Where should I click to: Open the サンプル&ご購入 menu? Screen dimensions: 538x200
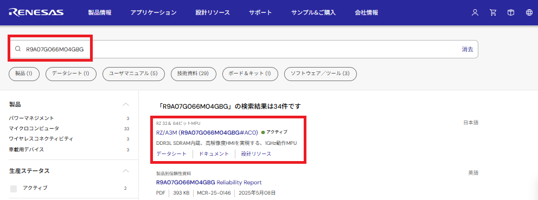(313, 12)
